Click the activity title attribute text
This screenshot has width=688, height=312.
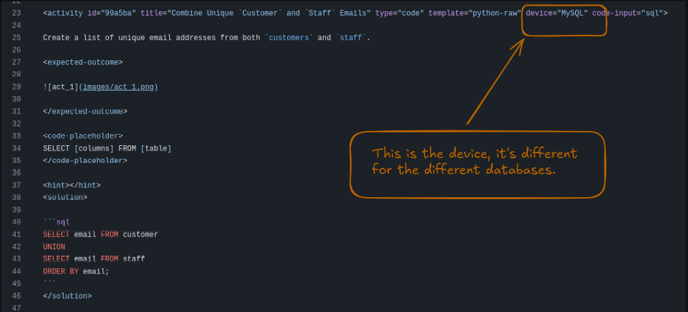(x=255, y=13)
